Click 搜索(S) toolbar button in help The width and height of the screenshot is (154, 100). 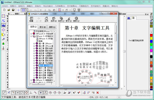point(76,19)
